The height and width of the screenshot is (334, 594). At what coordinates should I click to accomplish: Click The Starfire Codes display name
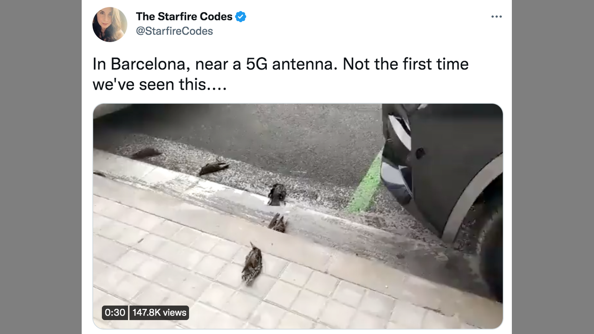(184, 17)
